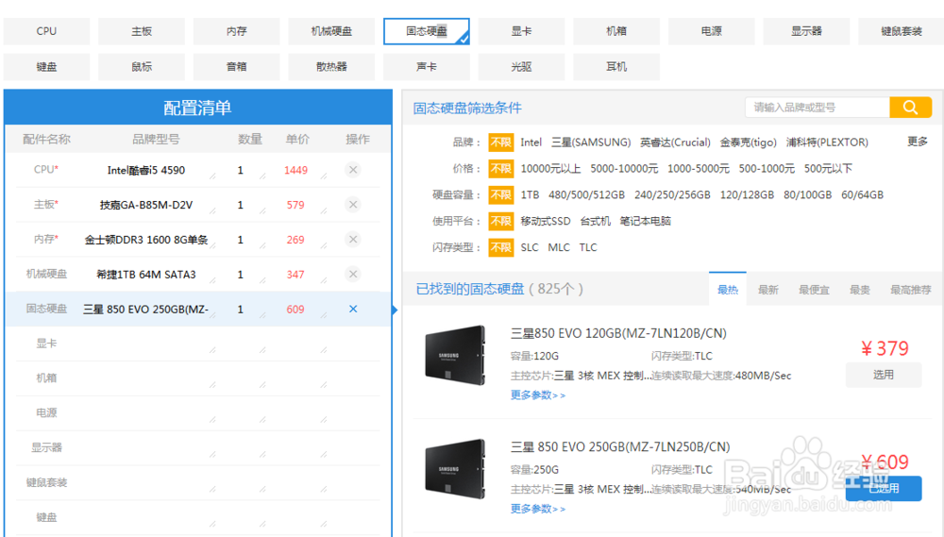Select 不限 for price filter

pos(501,169)
